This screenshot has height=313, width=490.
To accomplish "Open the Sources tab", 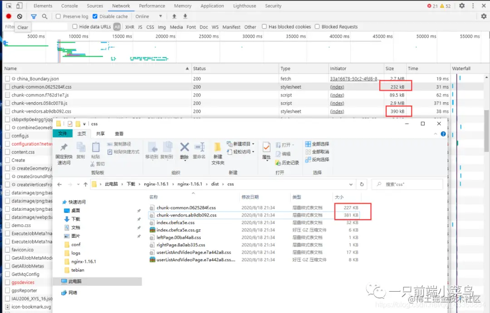I will 95,5.
